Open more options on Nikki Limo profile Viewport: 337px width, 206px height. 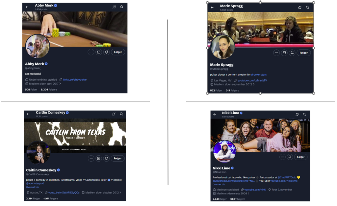(282, 157)
